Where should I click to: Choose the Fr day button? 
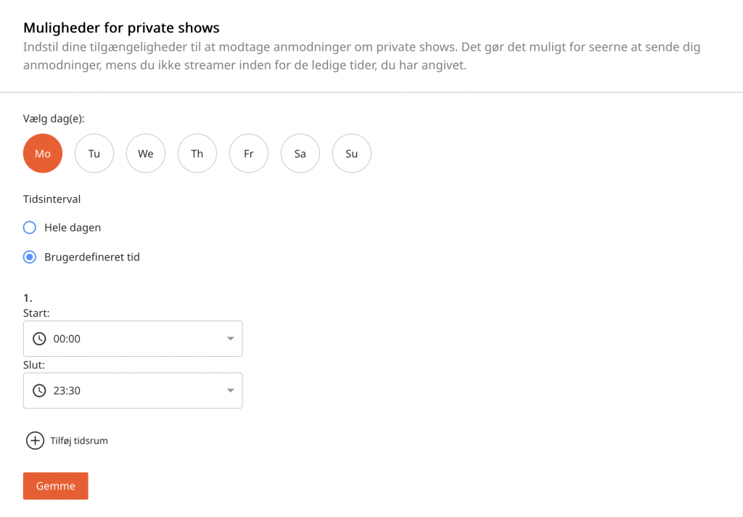[249, 154]
